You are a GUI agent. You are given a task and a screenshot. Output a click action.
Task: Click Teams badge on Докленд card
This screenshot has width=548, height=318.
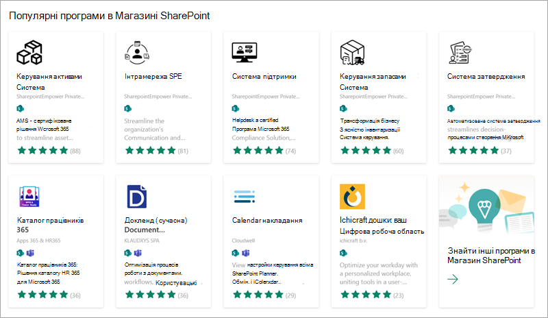click(138, 253)
